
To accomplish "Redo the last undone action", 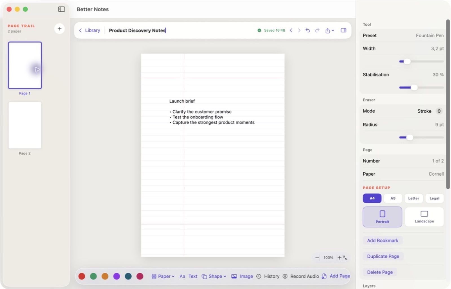I will pos(317,30).
